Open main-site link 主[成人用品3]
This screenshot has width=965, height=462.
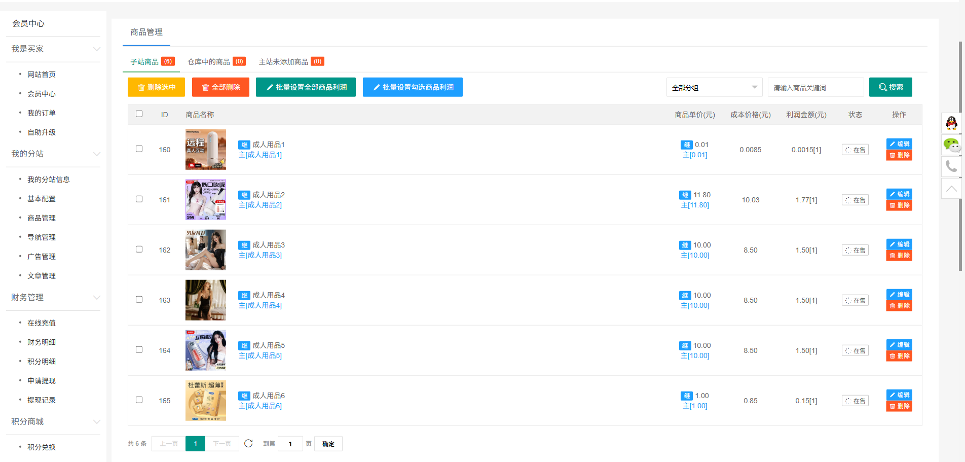point(261,256)
